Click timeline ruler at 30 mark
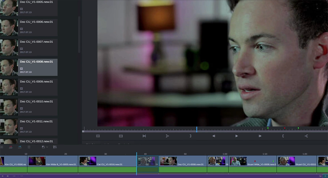 coord(105,154)
